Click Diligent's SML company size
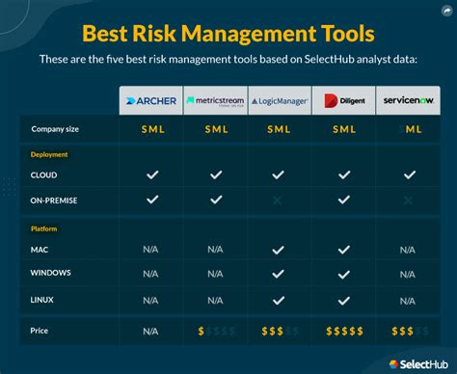Image resolution: width=457 pixels, height=374 pixels. pyautogui.click(x=344, y=129)
